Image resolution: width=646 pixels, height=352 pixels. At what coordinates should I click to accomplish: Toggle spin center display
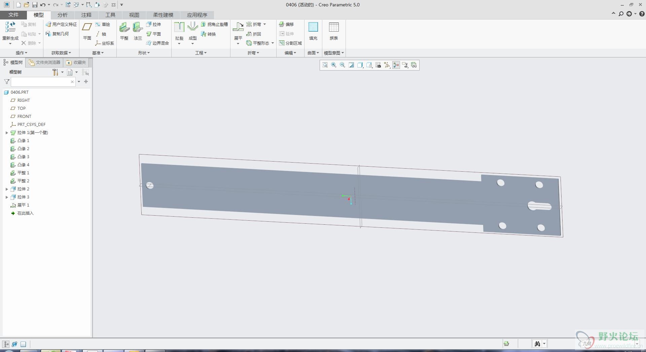396,65
